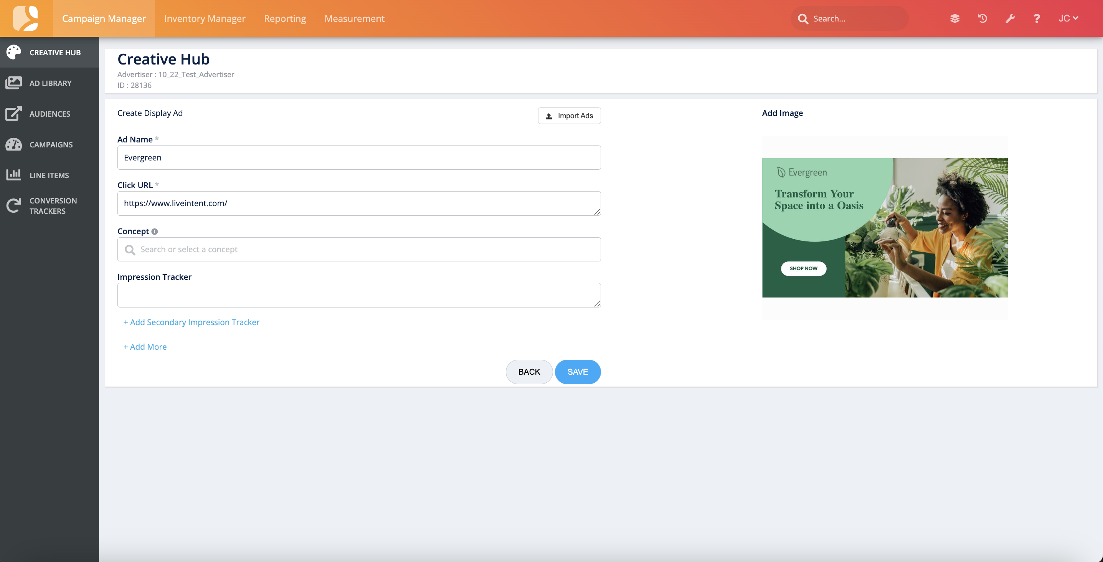The height and width of the screenshot is (562, 1103).
Task: Open the Reporting tab
Action: pos(285,18)
